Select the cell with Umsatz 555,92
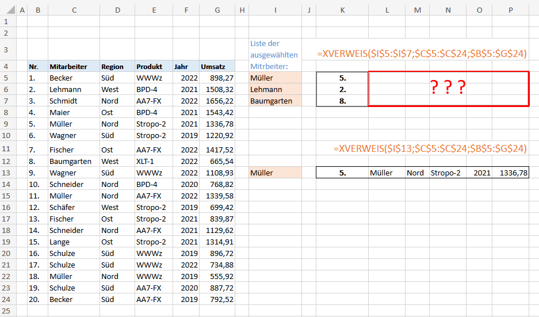Image resolution: width=539 pixels, height=317 pixels. (x=217, y=276)
